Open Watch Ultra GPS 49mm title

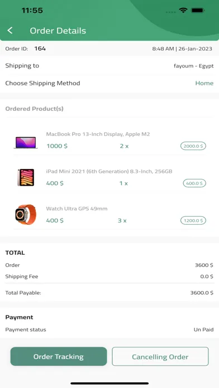tap(77, 208)
